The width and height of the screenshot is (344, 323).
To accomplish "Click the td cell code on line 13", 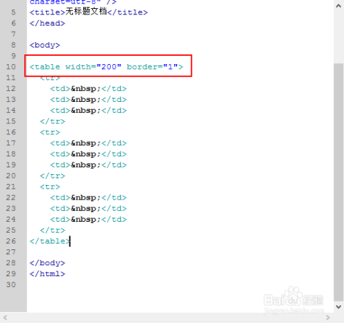I will pyautogui.click(x=88, y=100).
